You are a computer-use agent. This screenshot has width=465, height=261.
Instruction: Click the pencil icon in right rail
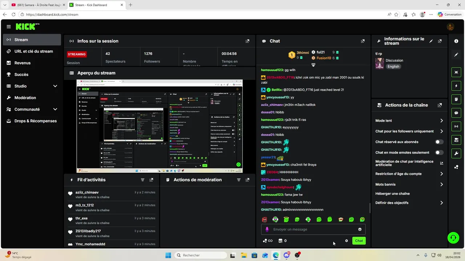[x=456, y=55]
